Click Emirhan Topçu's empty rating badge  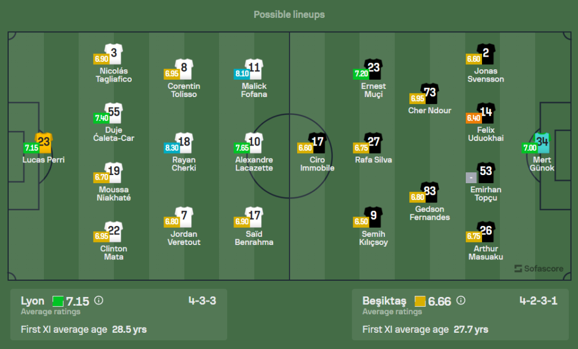coord(473,177)
